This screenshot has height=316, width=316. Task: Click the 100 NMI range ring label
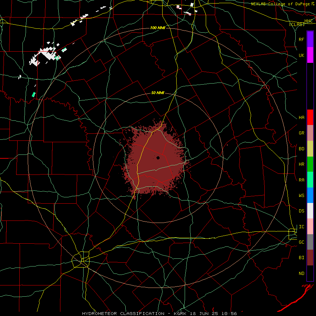[x=158, y=28]
